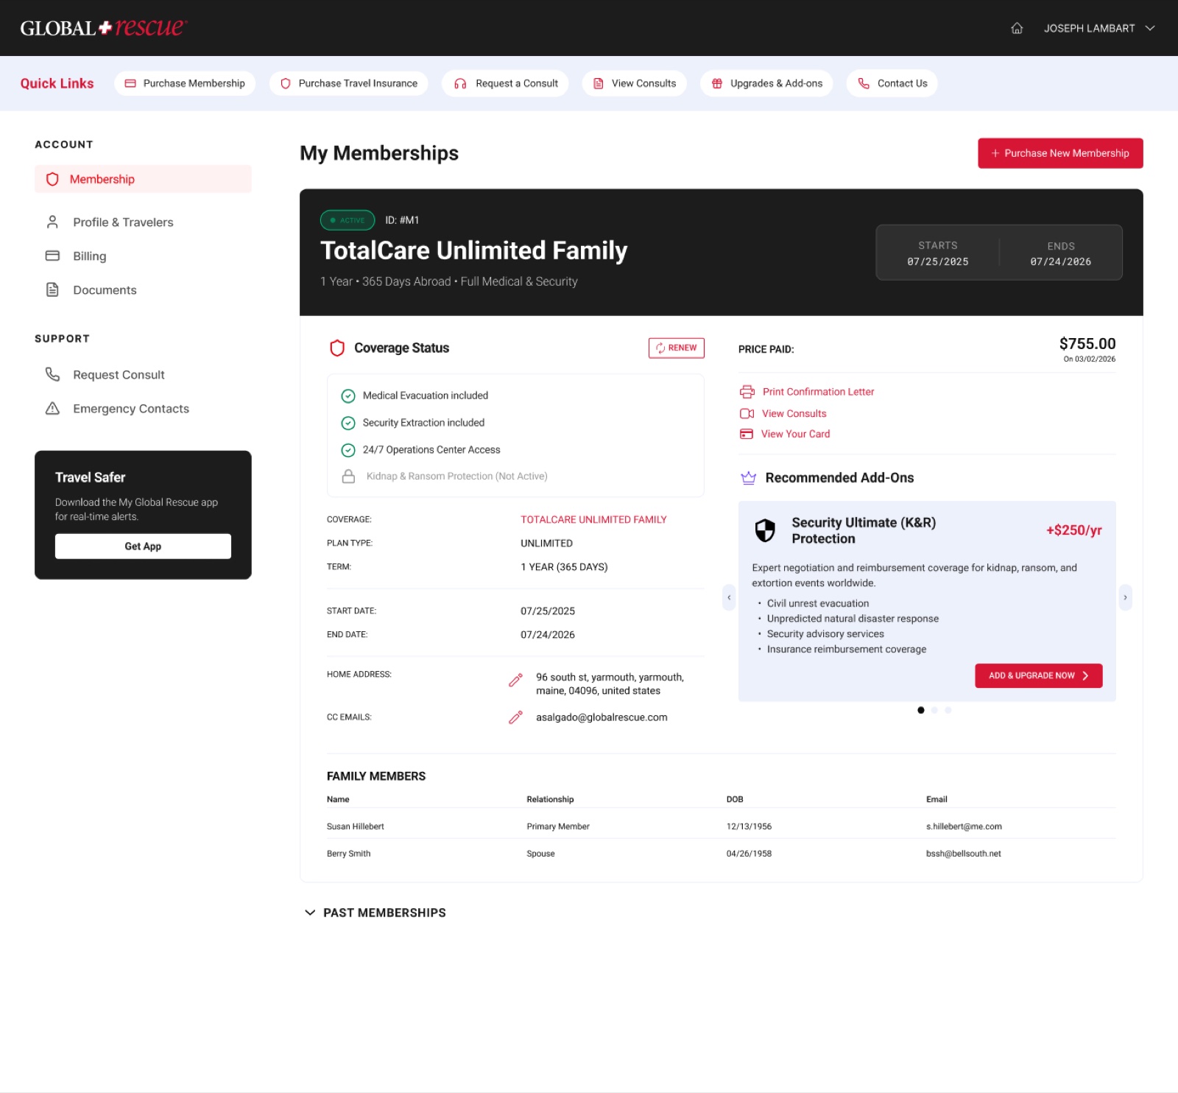Screen dimensions: 1178x1093
Task: Click email bssh@bellsouth.net
Action: pos(964,854)
